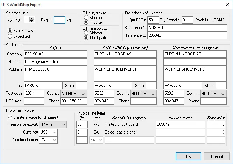This screenshot has width=233, height=164.
Task: Edit Bill transportation Phone field
Action: 213,101
